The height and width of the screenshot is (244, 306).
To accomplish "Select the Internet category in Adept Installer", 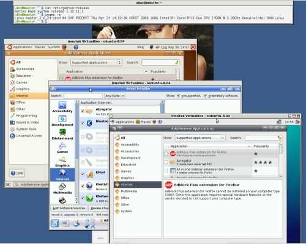I will pos(62,174).
